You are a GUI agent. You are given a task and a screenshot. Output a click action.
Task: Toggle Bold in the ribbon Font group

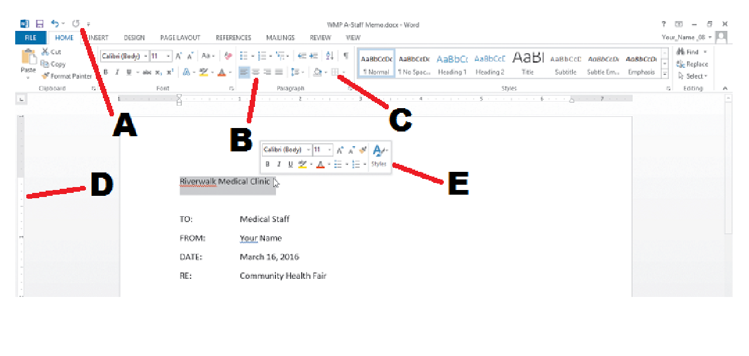(x=106, y=72)
